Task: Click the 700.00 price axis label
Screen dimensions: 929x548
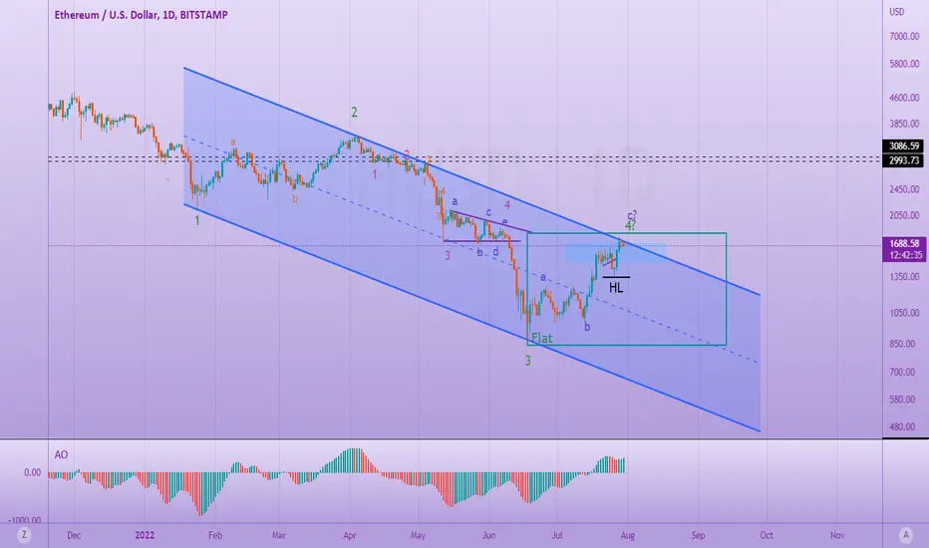Action: pos(904,372)
